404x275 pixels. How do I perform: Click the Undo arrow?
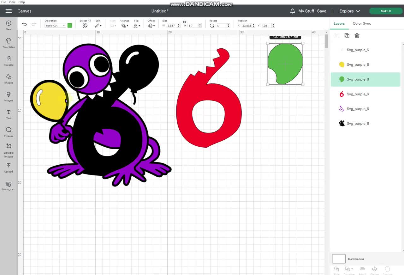coord(24,24)
